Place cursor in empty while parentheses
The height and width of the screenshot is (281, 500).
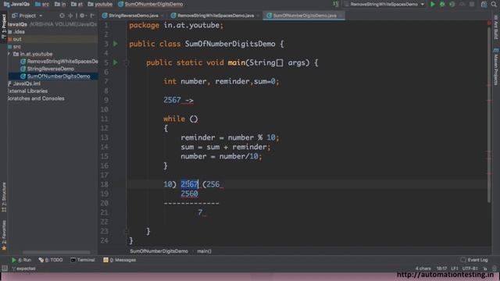coord(194,119)
